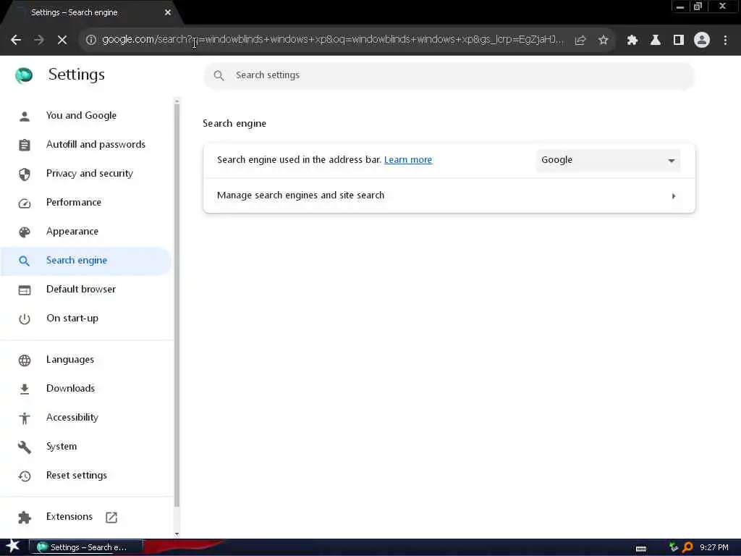741x556 pixels.
Task: Open the Start star button on taskbar
Action: click(13, 547)
